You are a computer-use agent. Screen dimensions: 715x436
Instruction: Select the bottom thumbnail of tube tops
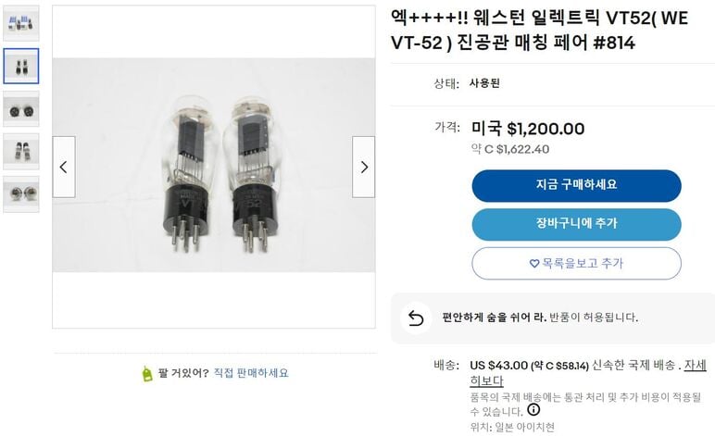pyautogui.click(x=21, y=193)
